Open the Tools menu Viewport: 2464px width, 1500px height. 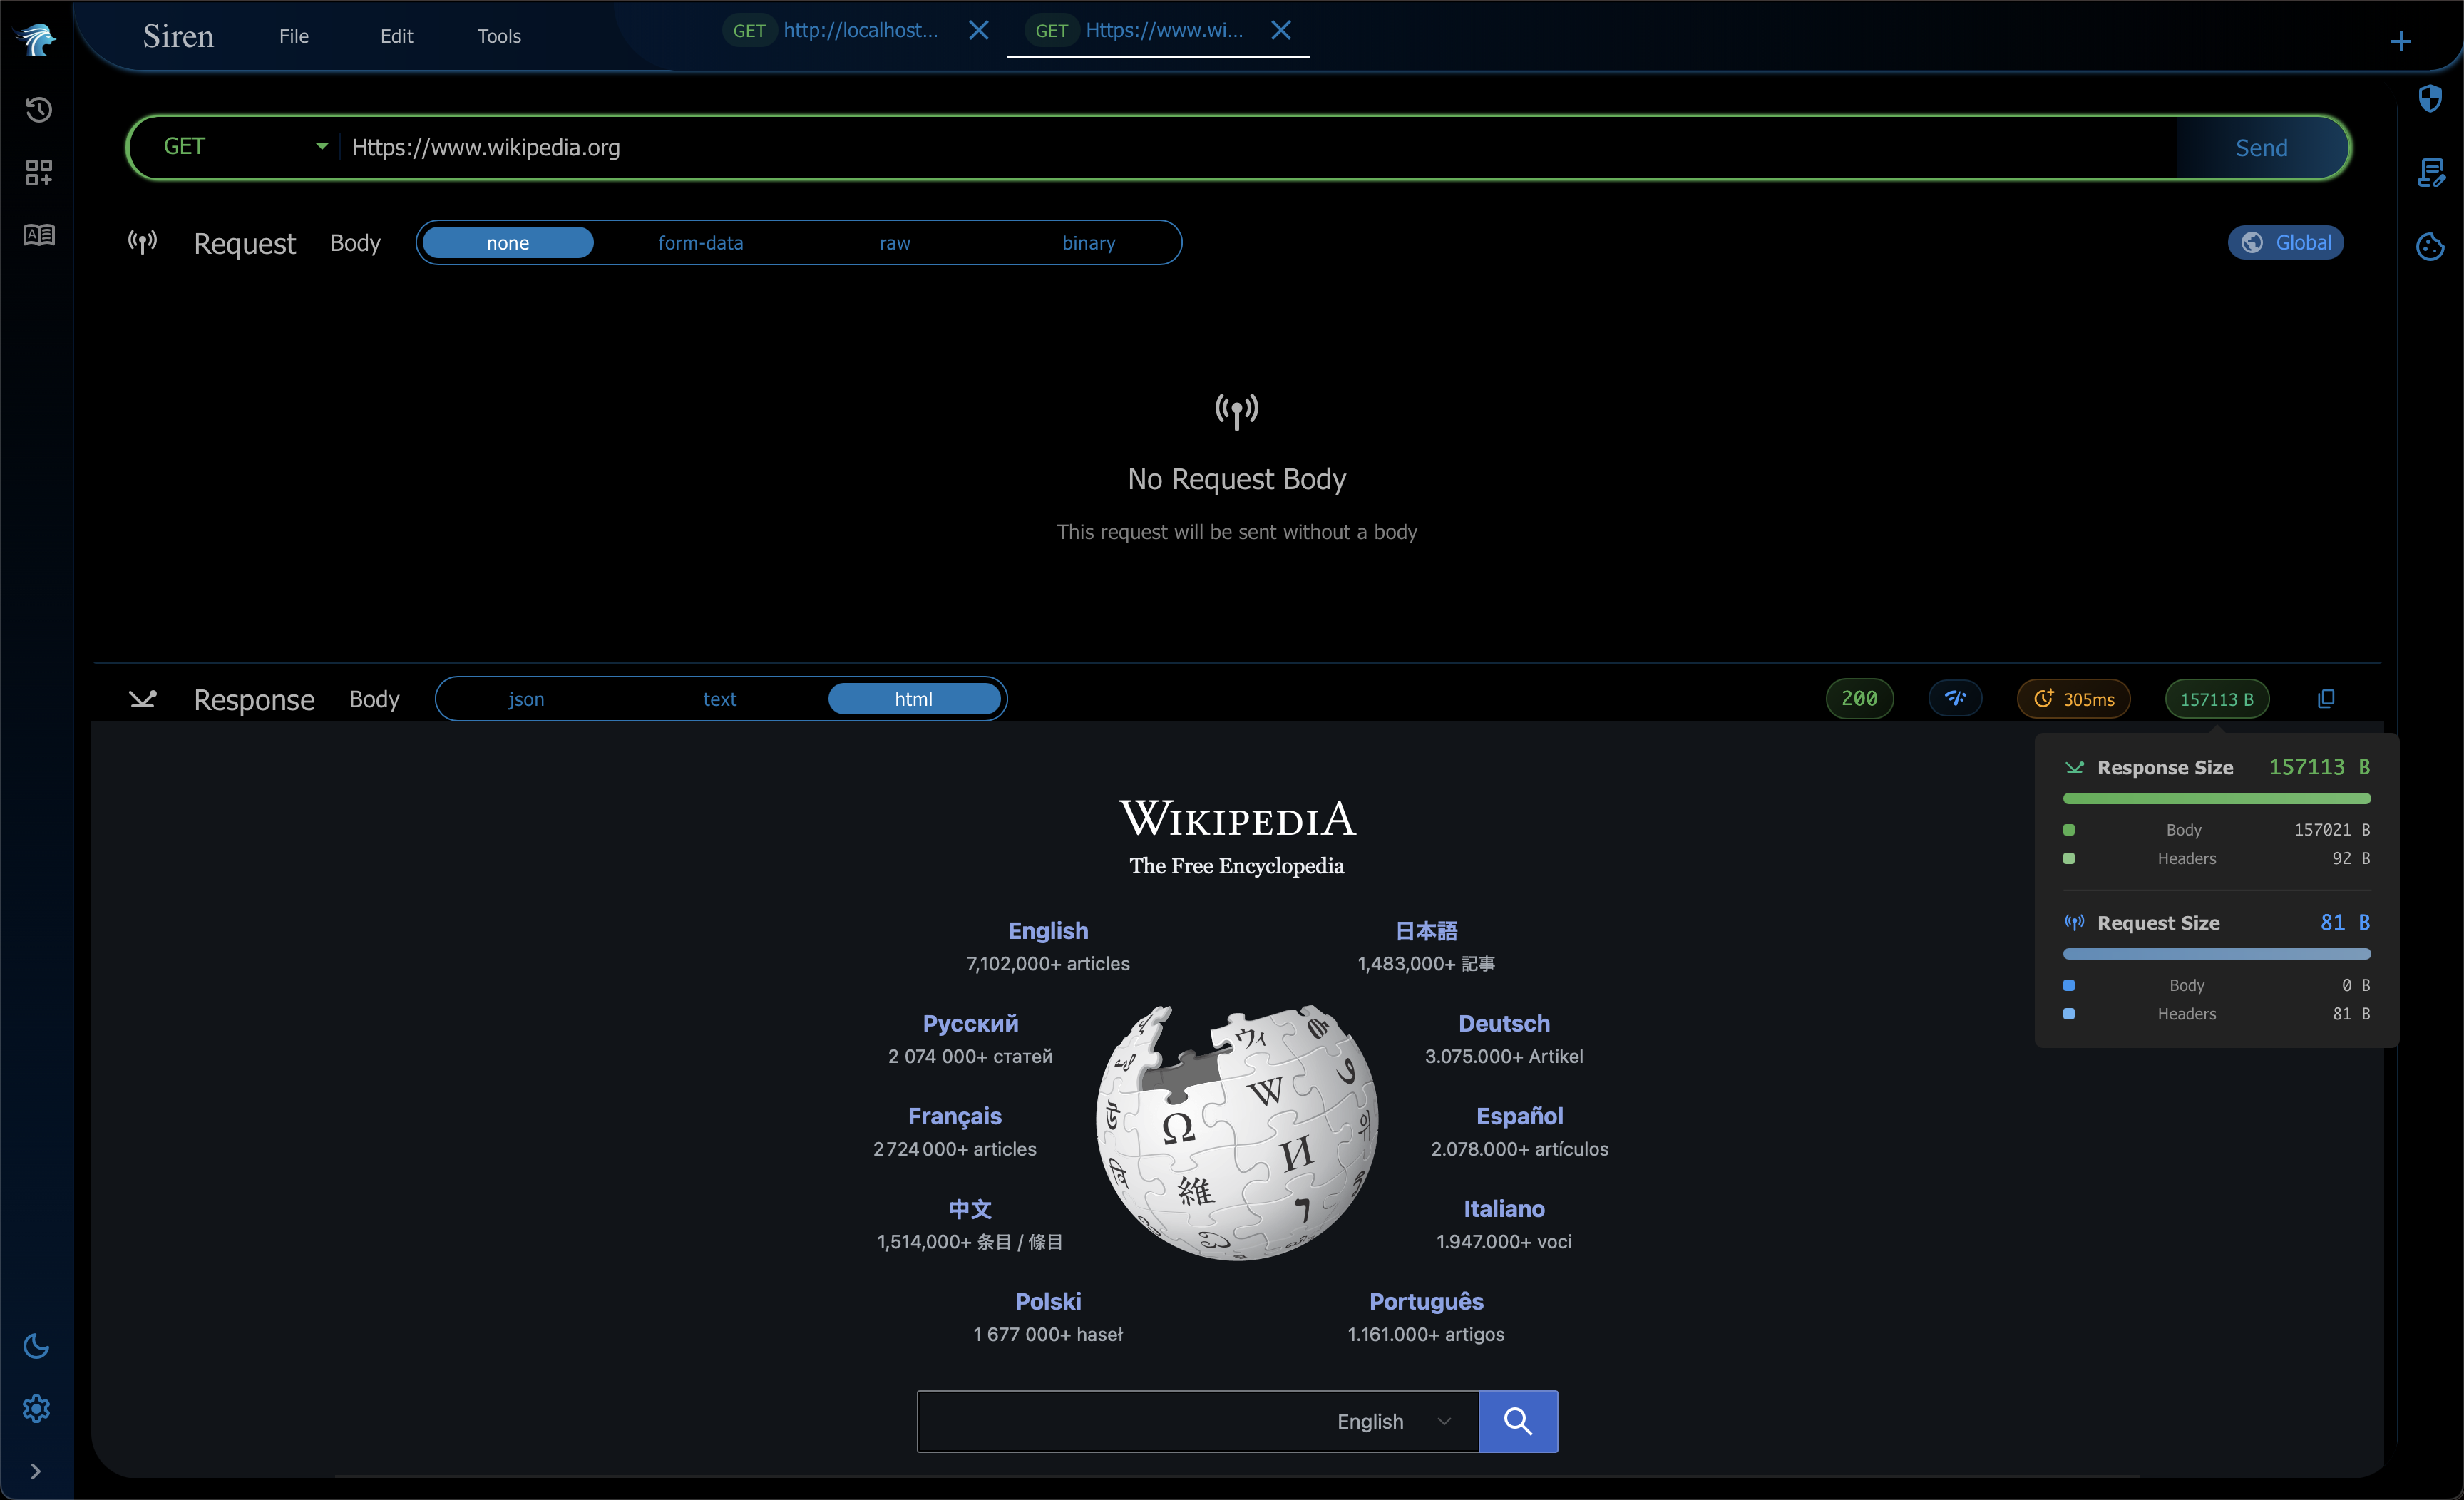click(498, 36)
